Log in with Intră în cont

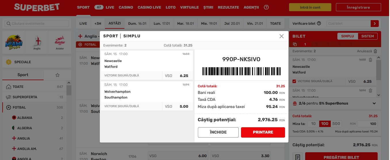tap(310, 7)
